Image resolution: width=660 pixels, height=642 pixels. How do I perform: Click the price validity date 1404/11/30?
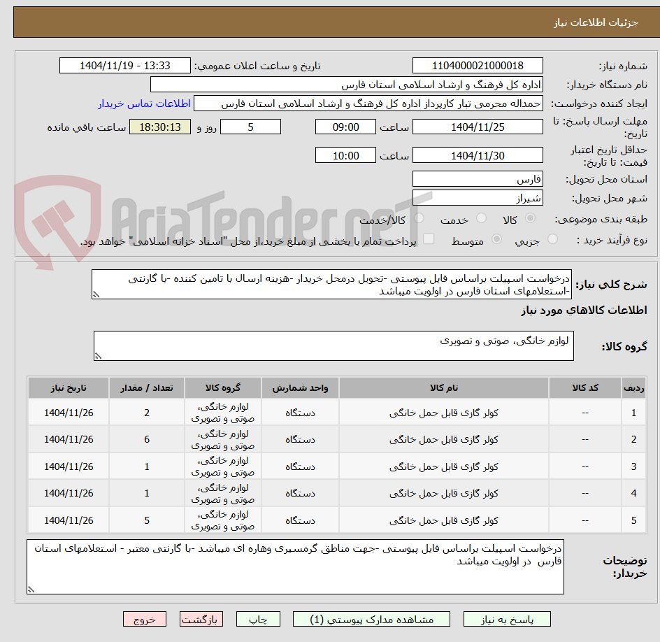click(x=478, y=155)
